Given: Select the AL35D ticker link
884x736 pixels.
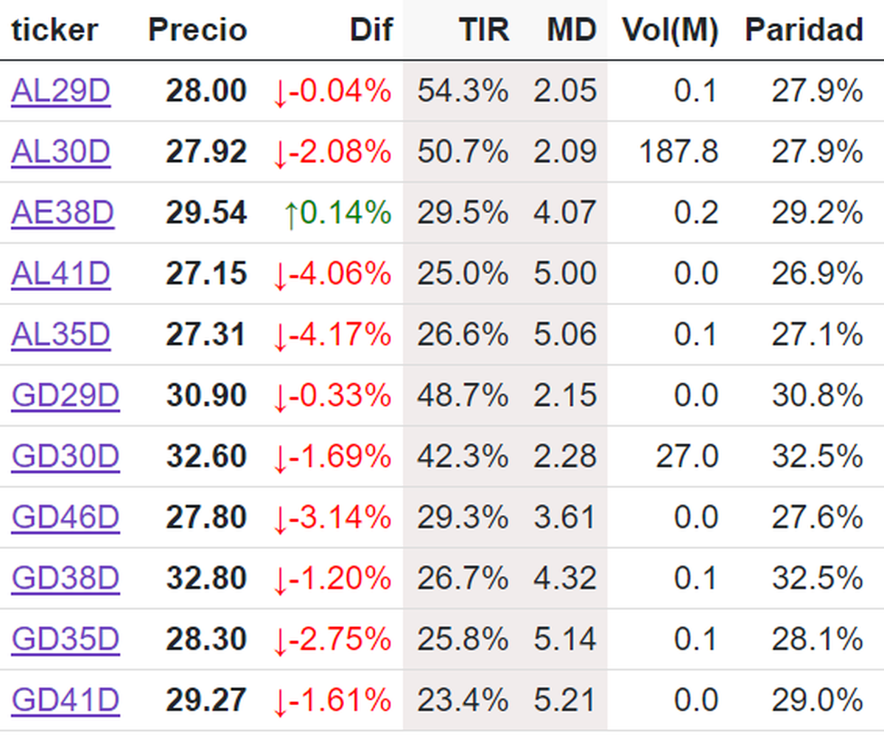Looking at the screenshot, I should 60,334.
